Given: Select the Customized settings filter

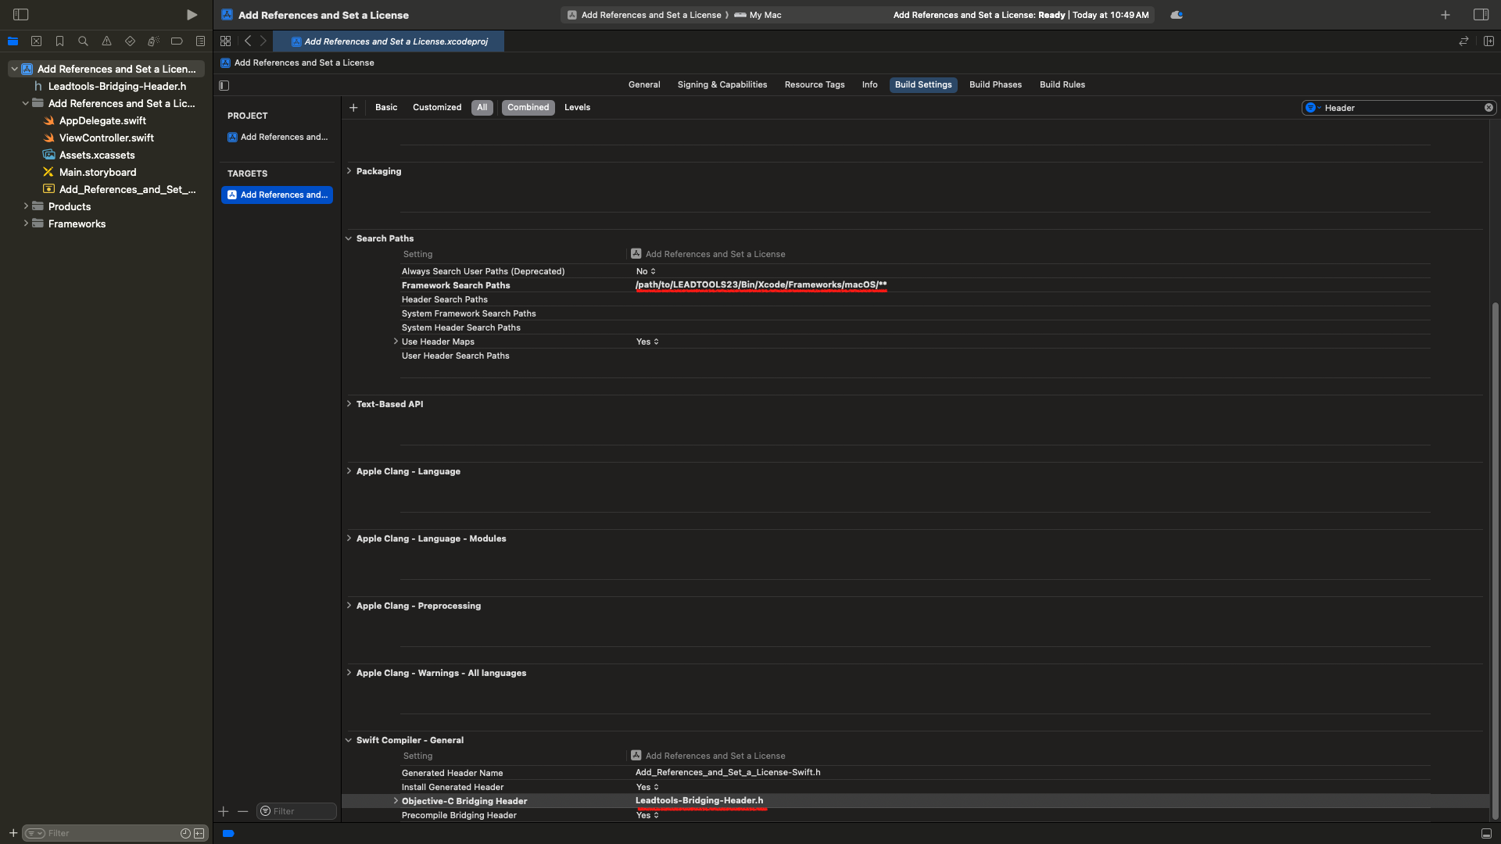Looking at the screenshot, I should click(x=437, y=108).
